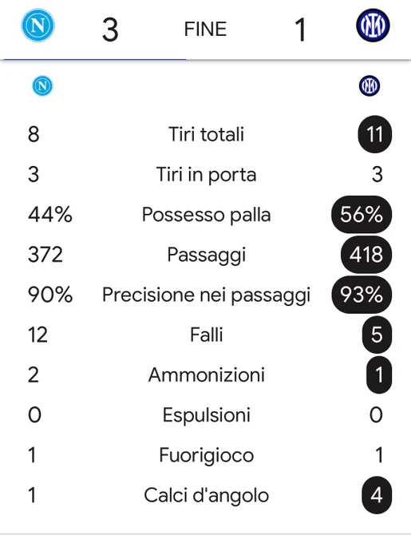Select the small Inter crest above stats

click(370, 85)
